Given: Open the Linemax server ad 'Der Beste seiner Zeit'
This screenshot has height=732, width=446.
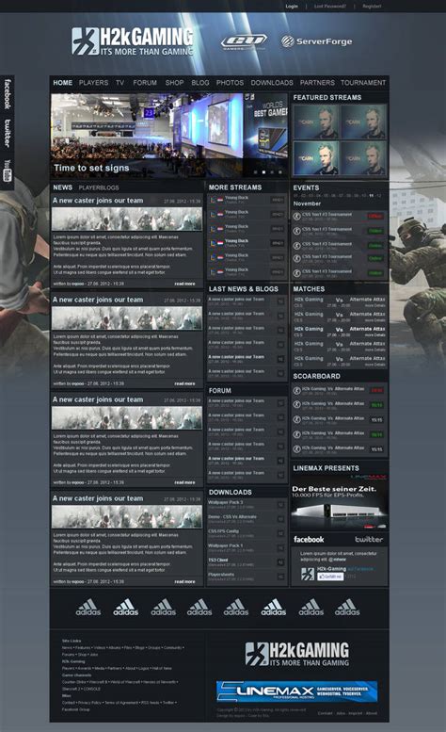Looking at the screenshot, I should (339, 503).
